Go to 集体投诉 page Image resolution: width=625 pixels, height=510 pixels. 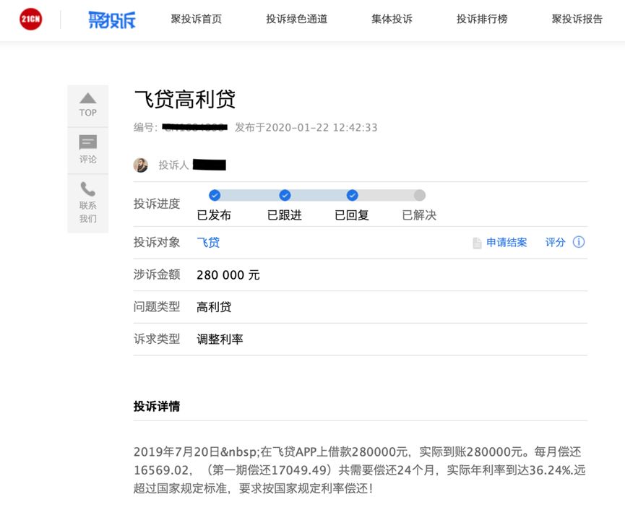click(392, 19)
